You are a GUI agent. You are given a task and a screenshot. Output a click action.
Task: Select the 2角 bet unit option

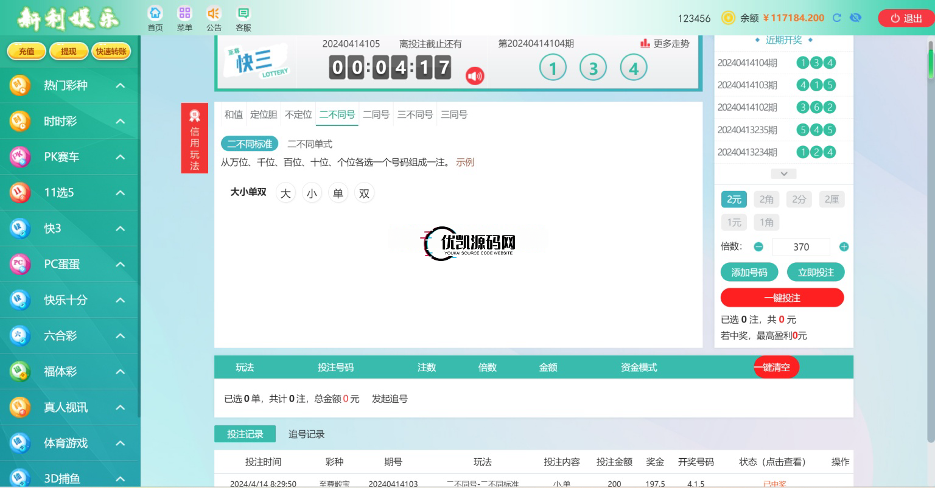coord(766,200)
